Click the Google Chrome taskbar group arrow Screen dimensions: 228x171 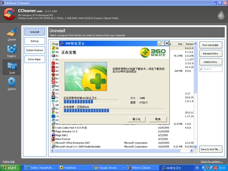(x=124, y=168)
